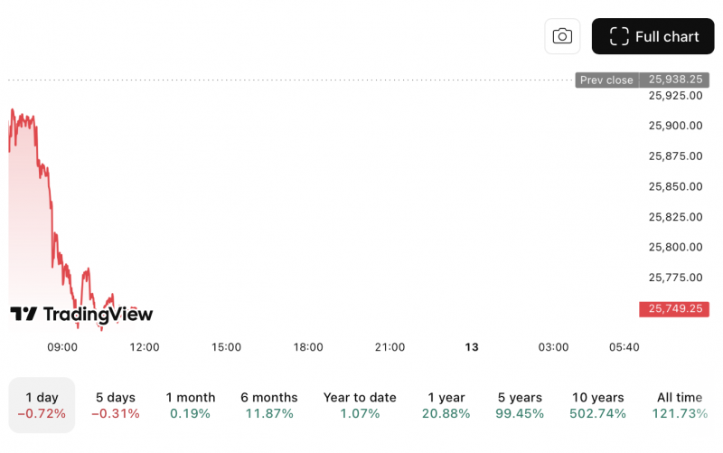Choose the 10 years range
The height and width of the screenshot is (453, 723).
point(597,405)
